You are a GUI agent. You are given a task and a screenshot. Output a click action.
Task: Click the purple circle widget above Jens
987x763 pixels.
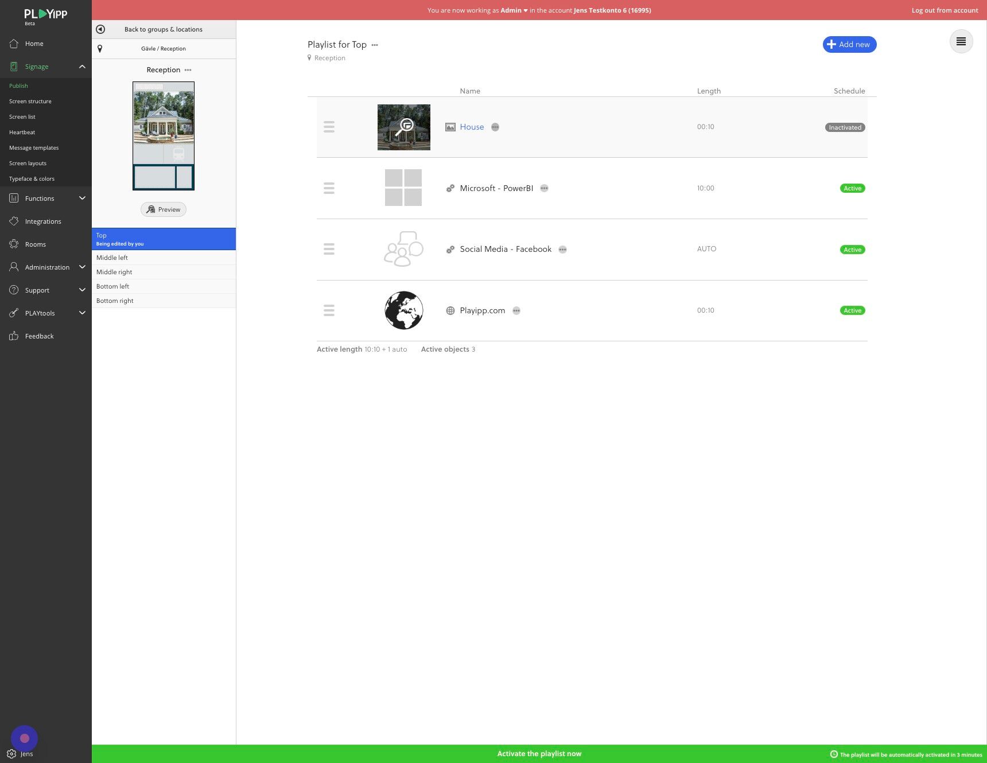point(24,738)
